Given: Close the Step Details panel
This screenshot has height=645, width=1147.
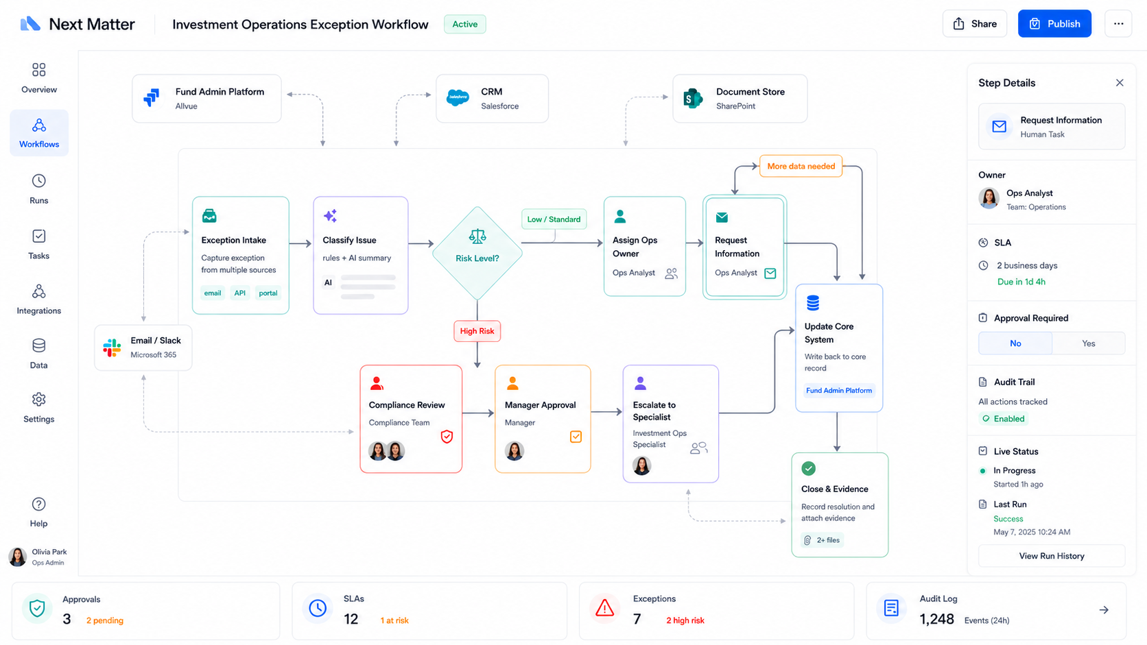Looking at the screenshot, I should pyautogui.click(x=1120, y=83).
